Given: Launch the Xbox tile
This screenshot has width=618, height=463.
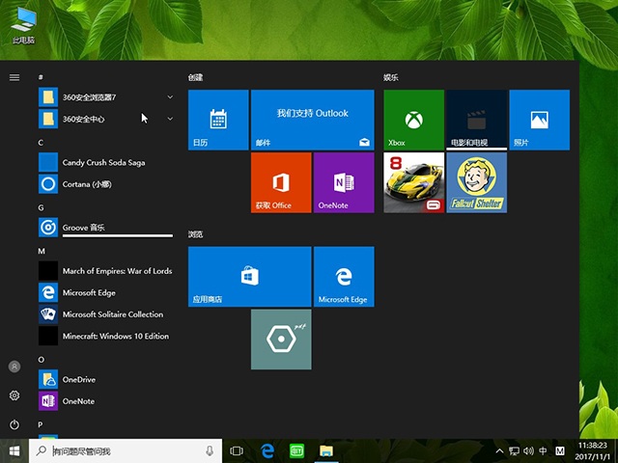Looking at the screenshot, I should 414,120.
